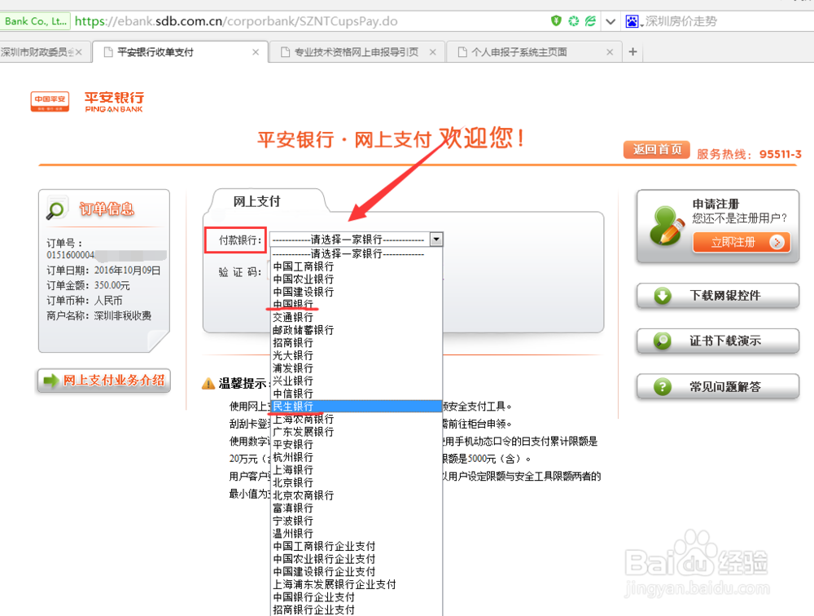Choose 富滇银行 from the bank list
Viewport: 814px width, 616px height.
coord(357,508)
